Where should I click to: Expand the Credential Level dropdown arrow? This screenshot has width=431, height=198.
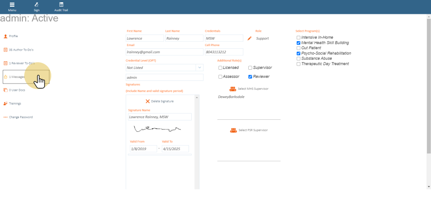(x=199, y=67)
